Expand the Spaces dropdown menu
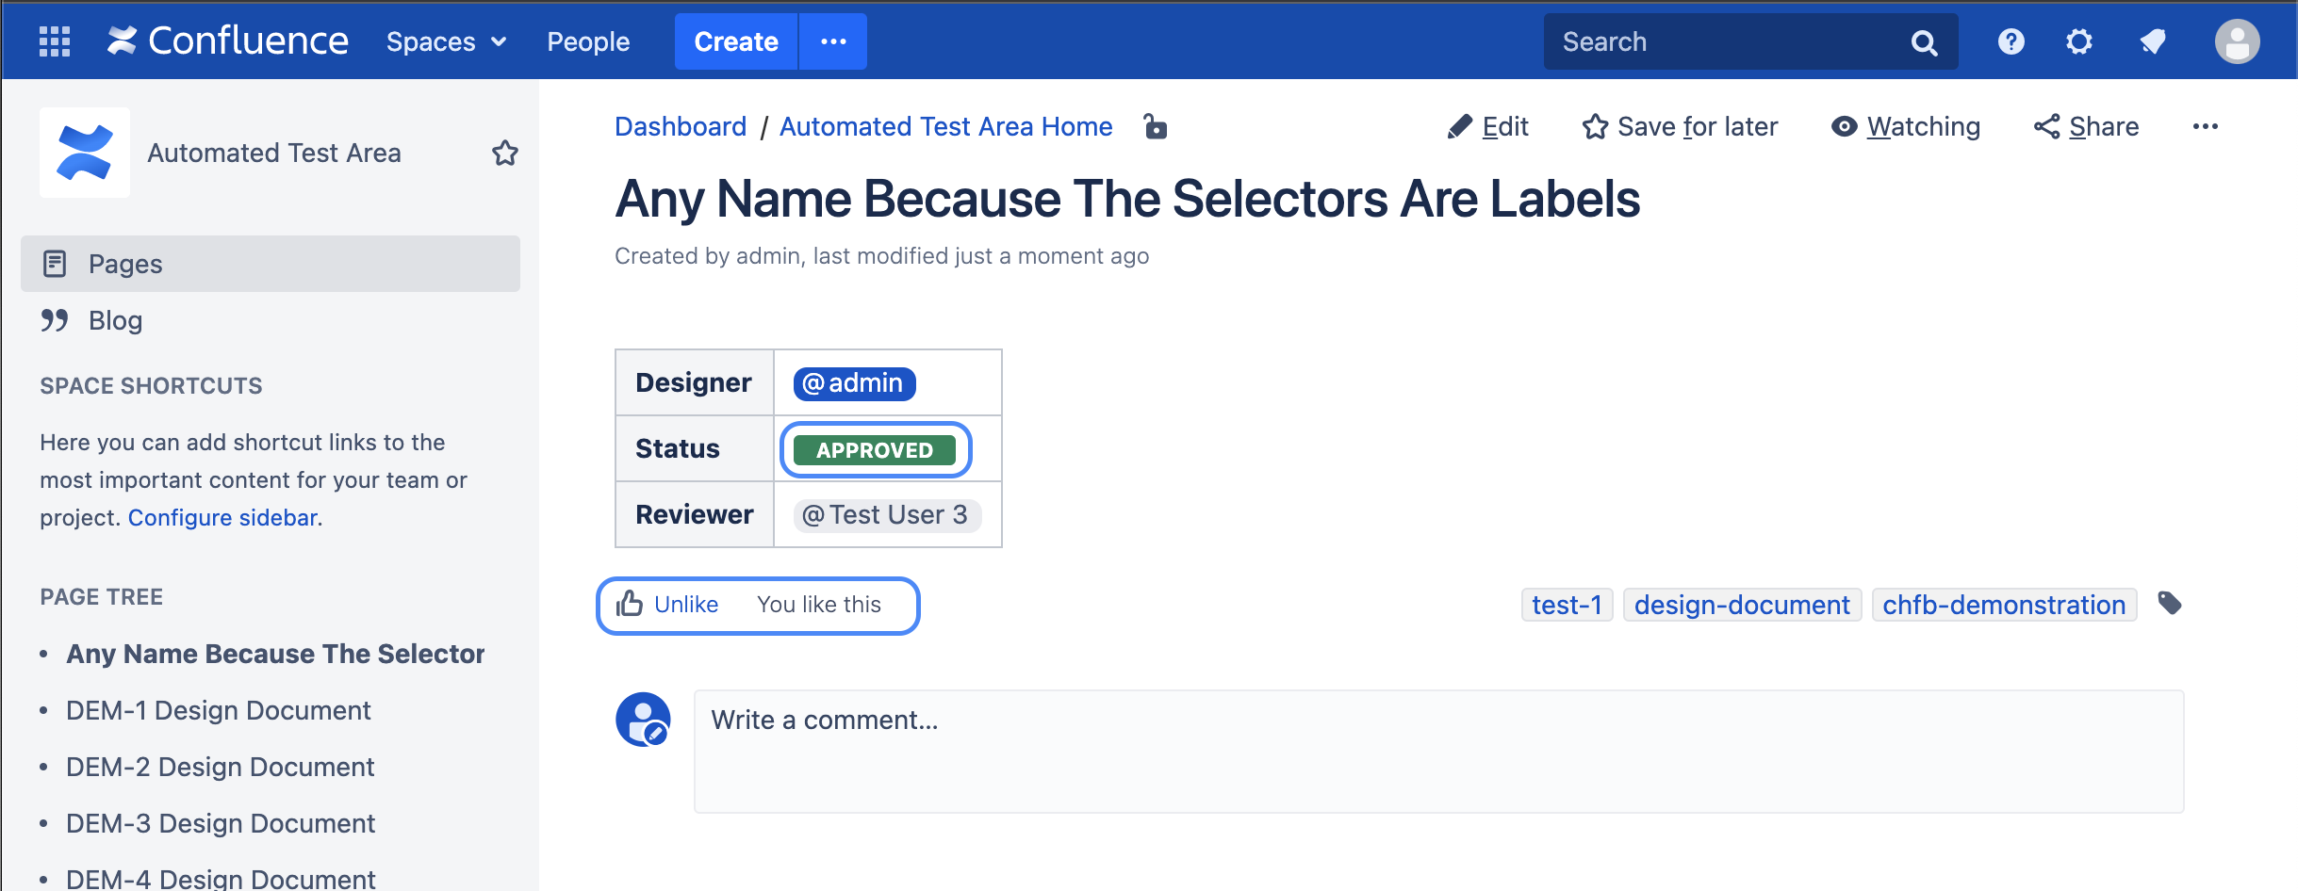2298x891 pixels. [446, 41]
